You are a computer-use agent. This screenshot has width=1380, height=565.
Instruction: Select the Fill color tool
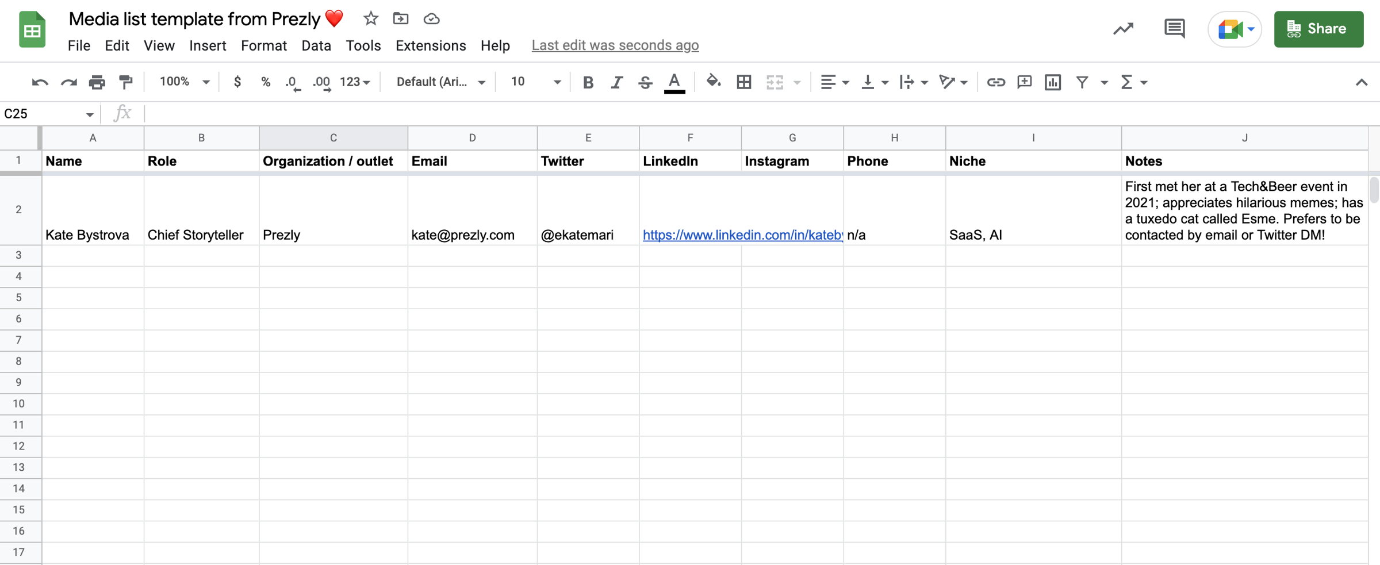[x=714, y=82]
